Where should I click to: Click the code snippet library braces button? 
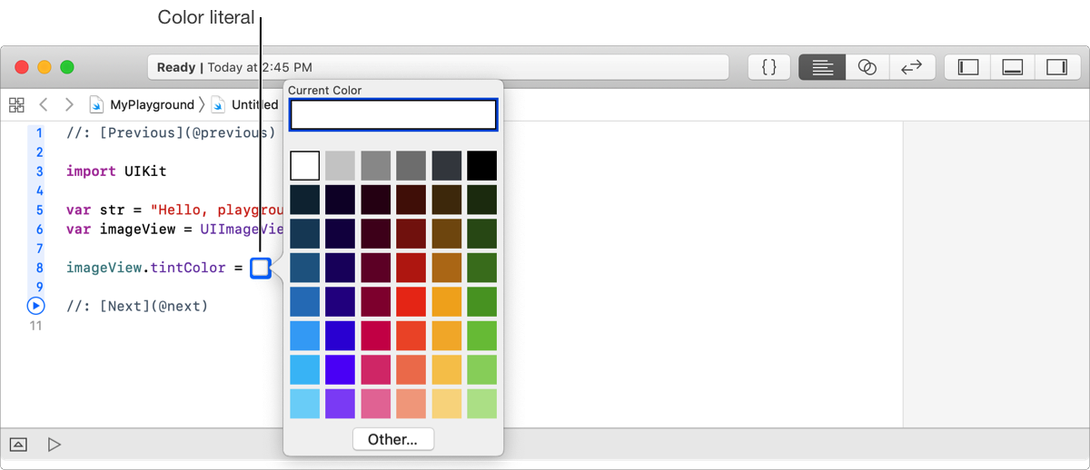(768, 67)
